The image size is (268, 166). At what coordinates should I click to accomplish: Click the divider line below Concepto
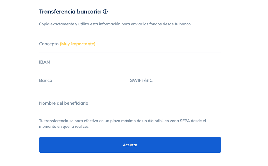130,53
